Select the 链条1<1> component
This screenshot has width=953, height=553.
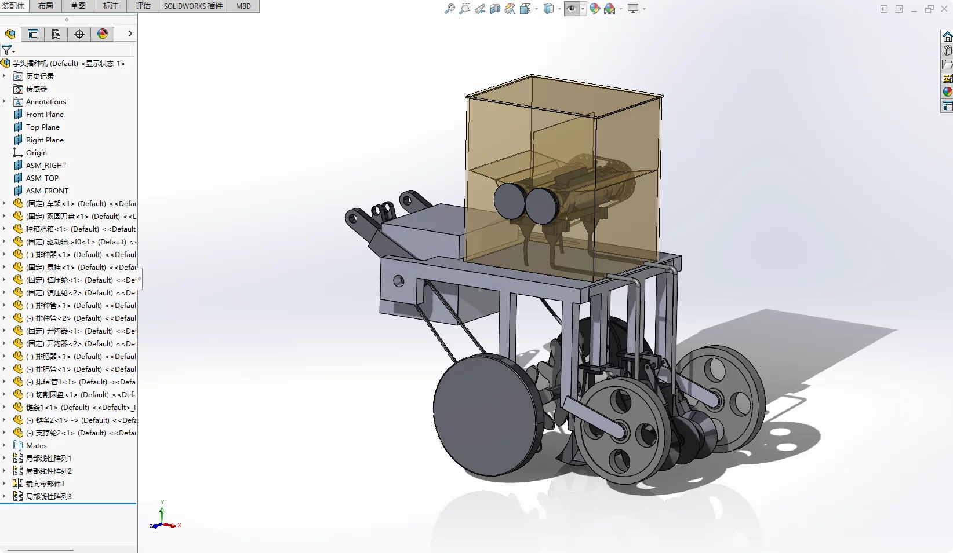[75, 408]
